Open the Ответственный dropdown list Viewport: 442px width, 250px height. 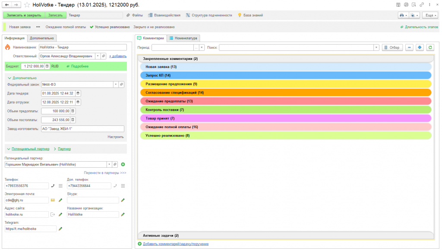[98, 56]
